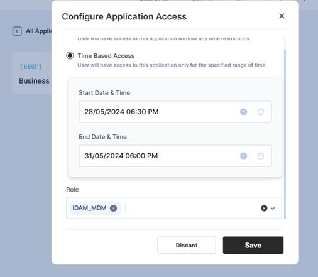Viewport: 318px width, 277px height.
Task: Go to All Applications link
Action: point(39,31)
